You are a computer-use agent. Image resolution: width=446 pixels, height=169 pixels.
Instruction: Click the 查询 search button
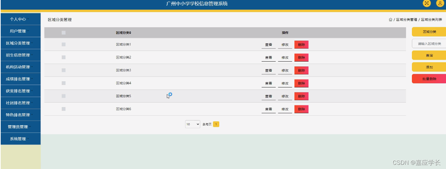click(x=429, y=55)
